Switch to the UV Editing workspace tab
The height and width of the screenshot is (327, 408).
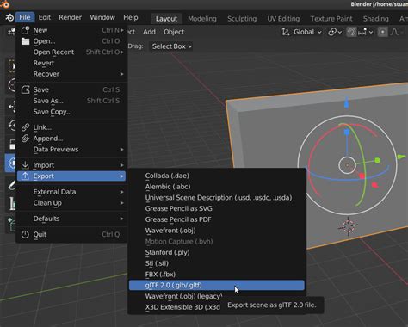click(283, 19)
